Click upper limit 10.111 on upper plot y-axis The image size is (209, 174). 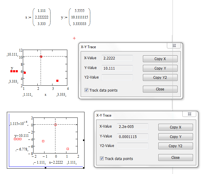pos(12,54)
